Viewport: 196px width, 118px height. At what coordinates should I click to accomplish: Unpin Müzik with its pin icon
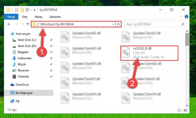51,65
